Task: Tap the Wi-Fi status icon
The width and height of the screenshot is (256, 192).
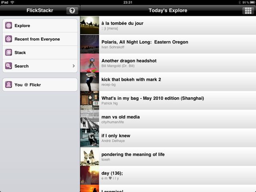Action: click(x=12, y=2)
